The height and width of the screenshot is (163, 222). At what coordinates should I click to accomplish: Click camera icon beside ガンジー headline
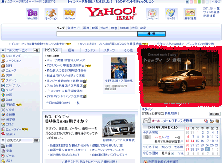point(85,81)
